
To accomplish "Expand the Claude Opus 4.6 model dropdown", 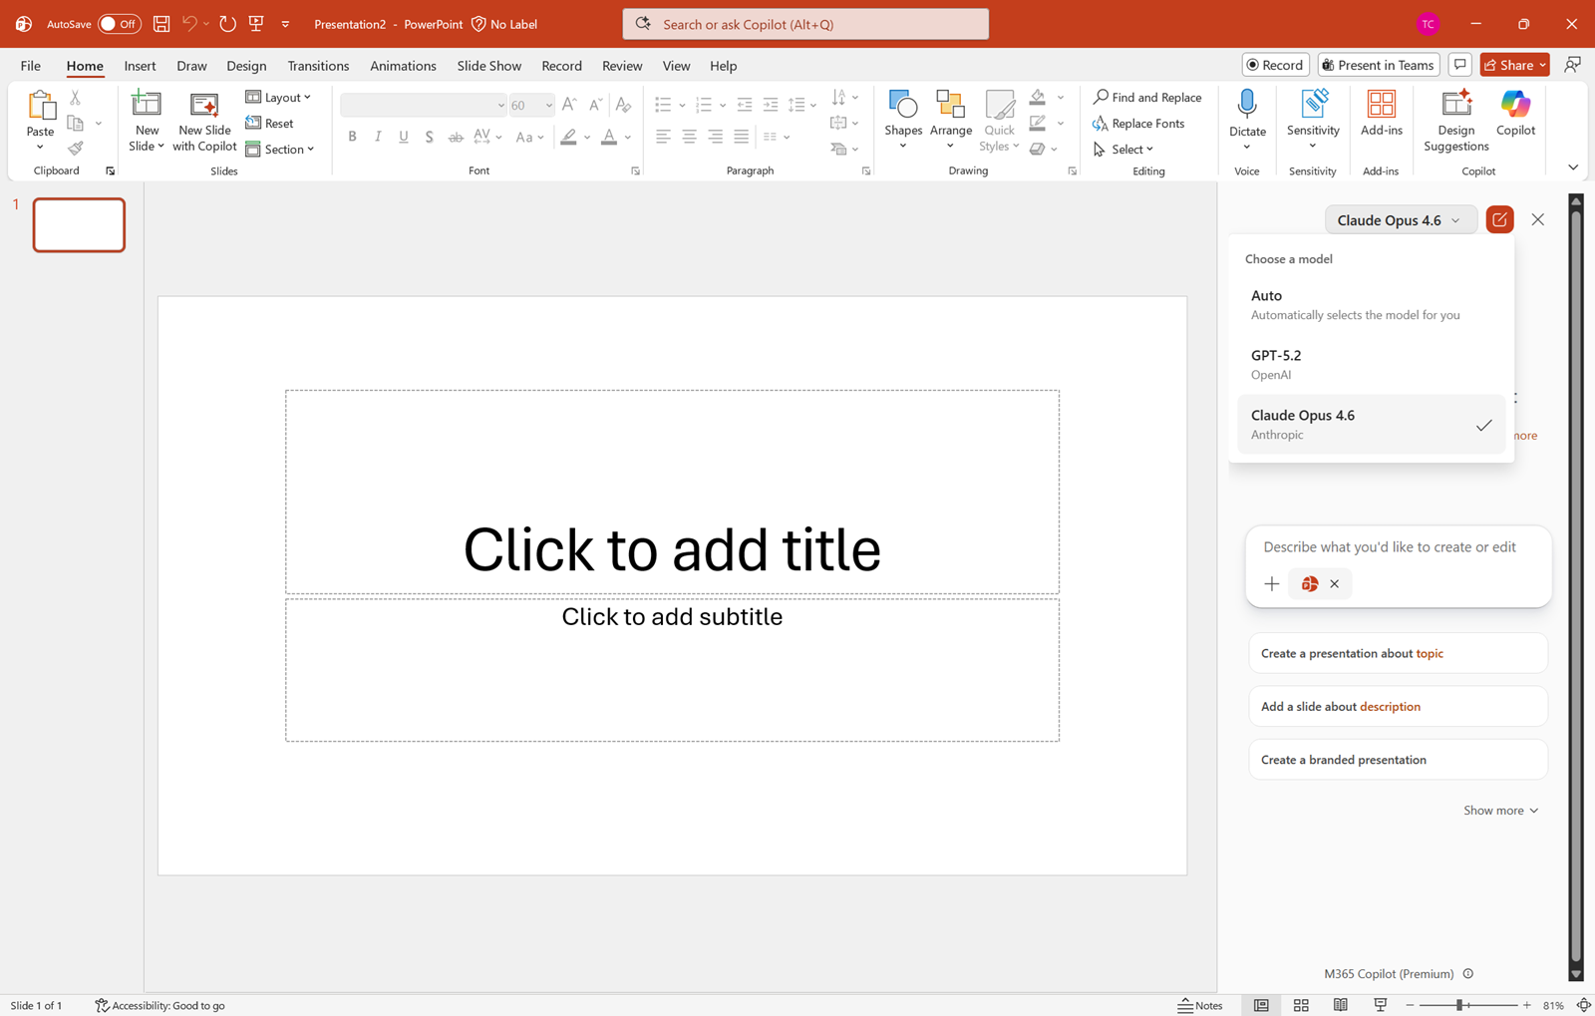I will (1399, 220).
